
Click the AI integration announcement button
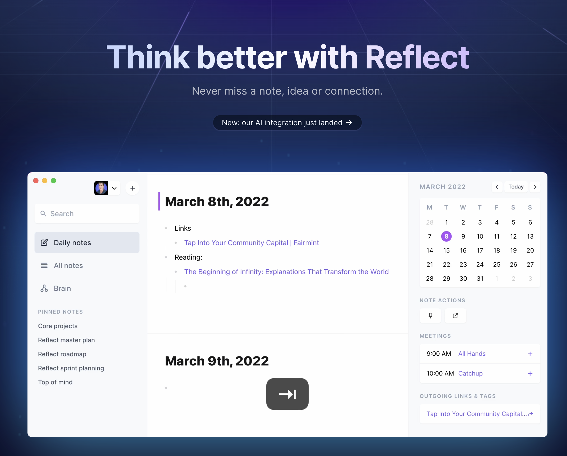coord(287,122)
